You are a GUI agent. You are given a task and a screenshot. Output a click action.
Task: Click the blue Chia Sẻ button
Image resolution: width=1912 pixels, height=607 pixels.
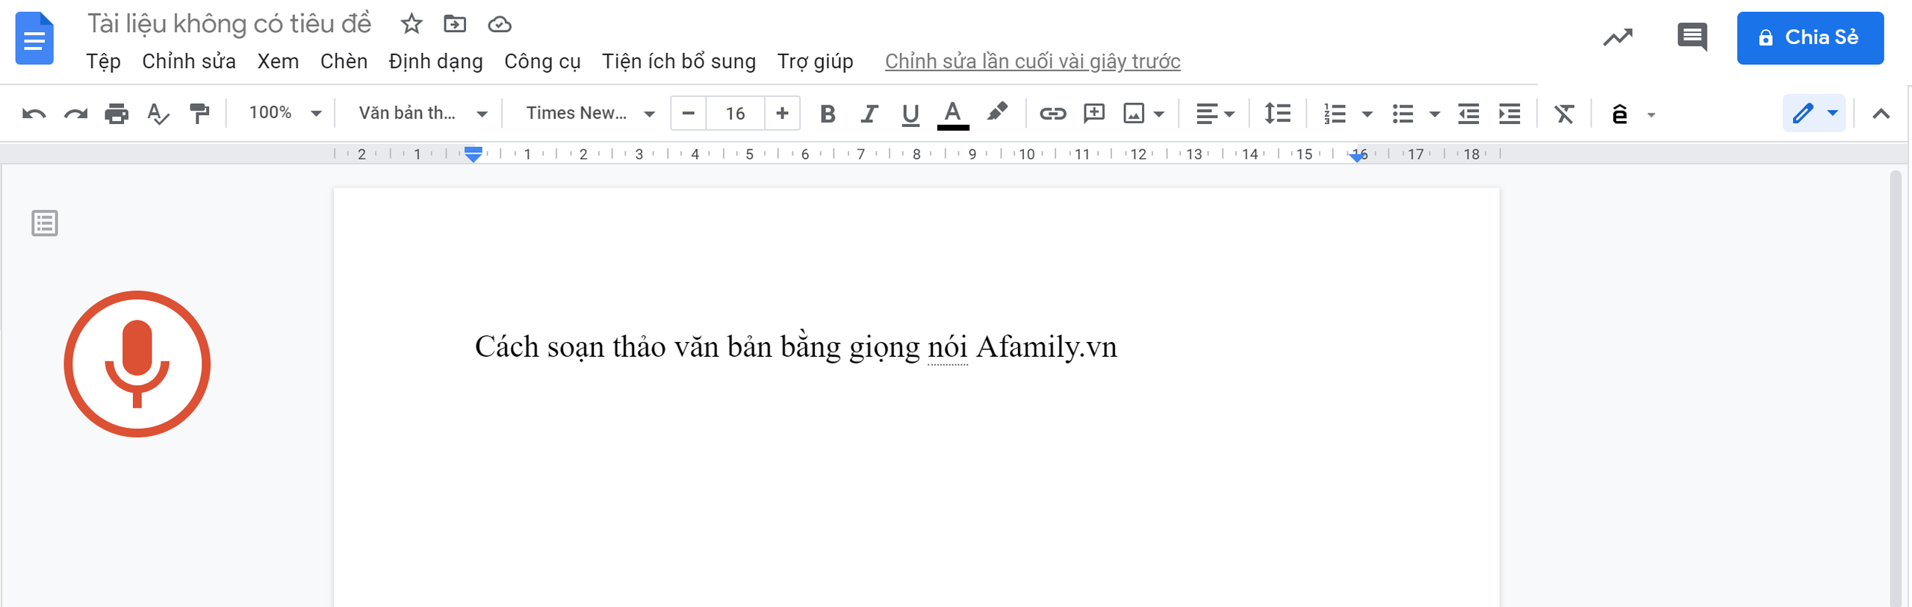click(1809, 38)
